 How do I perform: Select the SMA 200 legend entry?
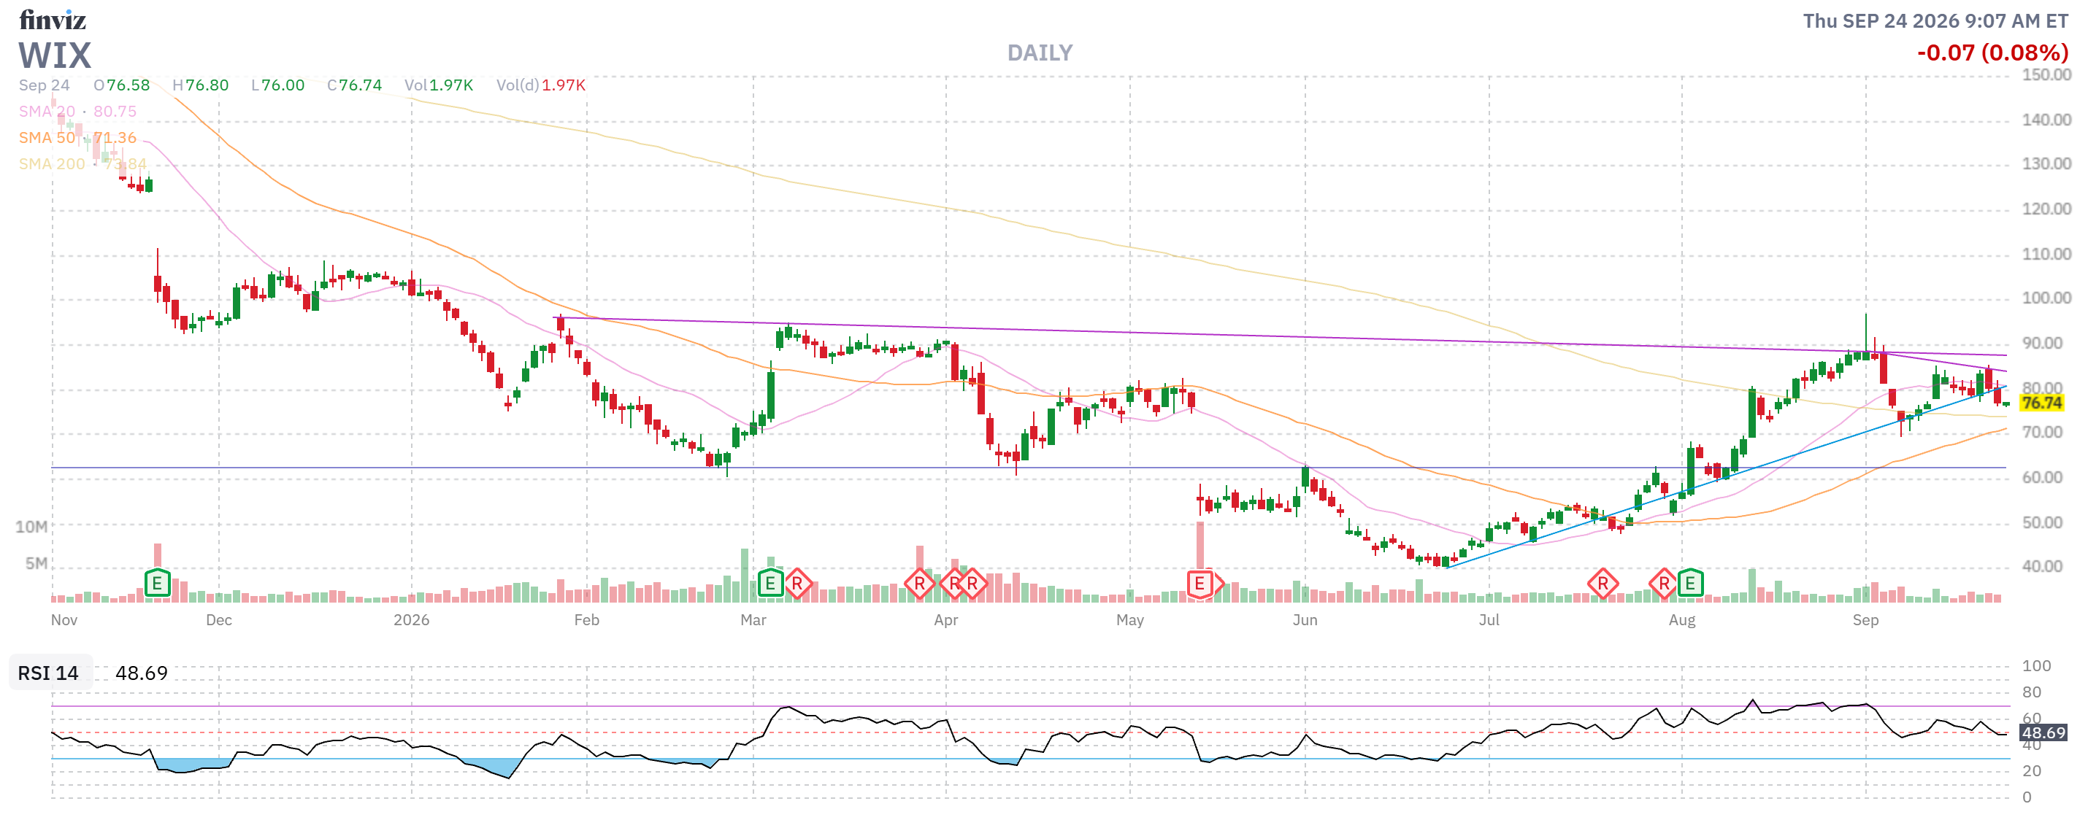[82, 163]
